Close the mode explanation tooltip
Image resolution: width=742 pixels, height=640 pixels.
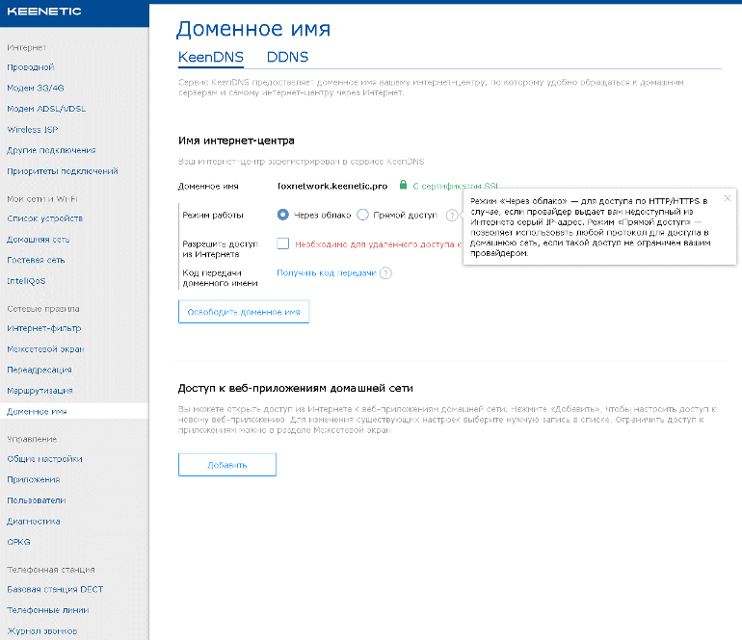728,198
